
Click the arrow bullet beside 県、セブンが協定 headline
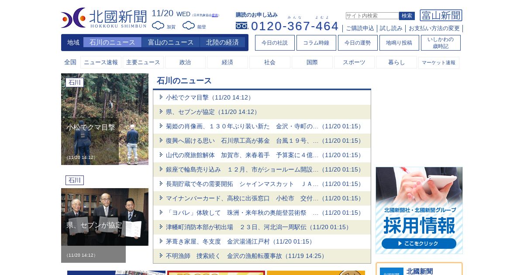(x=161, y=111)
